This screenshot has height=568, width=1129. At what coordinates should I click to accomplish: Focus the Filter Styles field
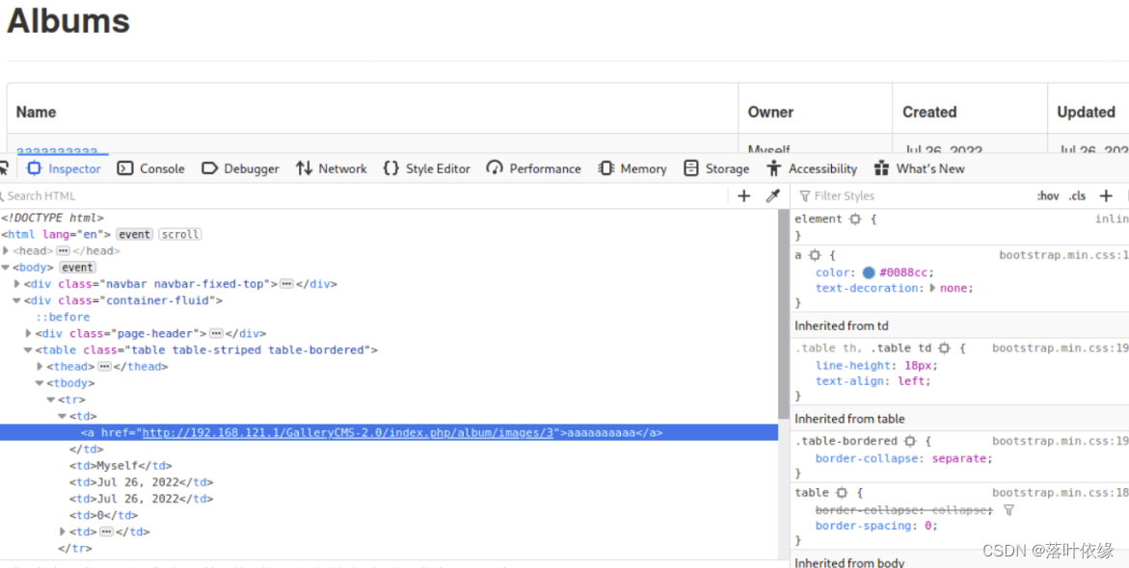911,195
